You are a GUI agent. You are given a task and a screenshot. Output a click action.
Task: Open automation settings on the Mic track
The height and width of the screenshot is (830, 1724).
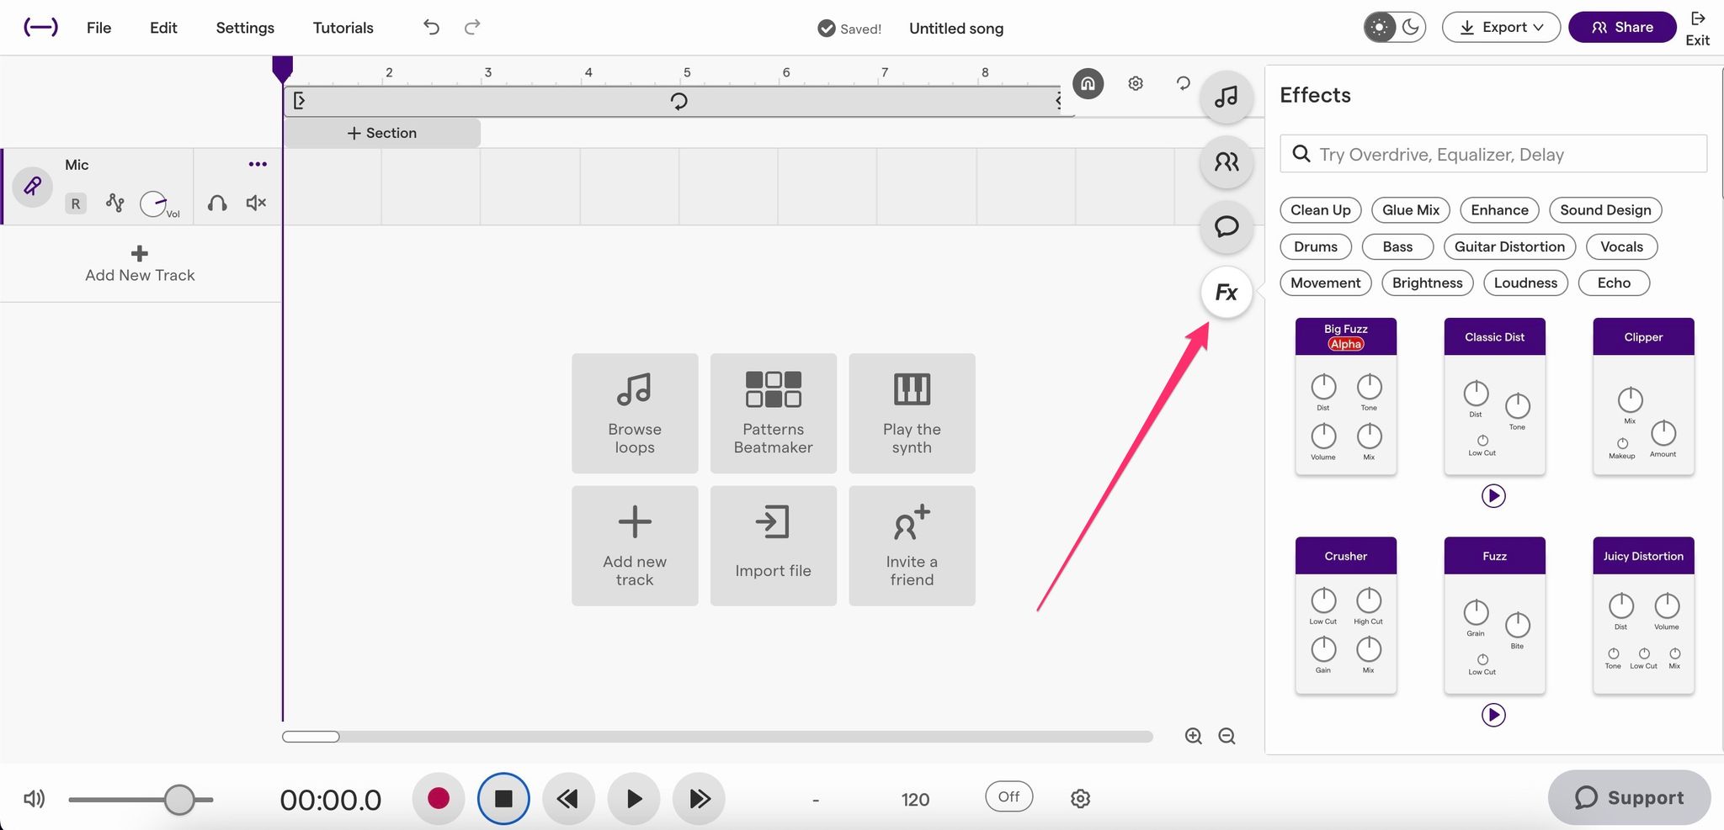click(x=114, y=203)
